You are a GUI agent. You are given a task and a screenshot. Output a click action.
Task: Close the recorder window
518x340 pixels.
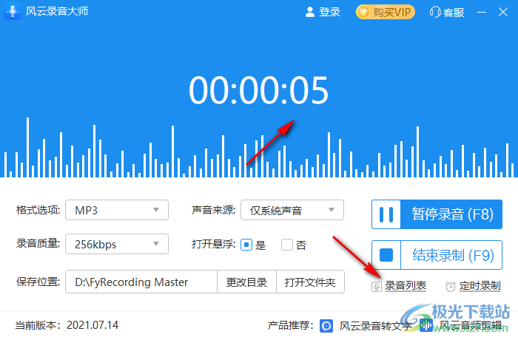point(503,13)
